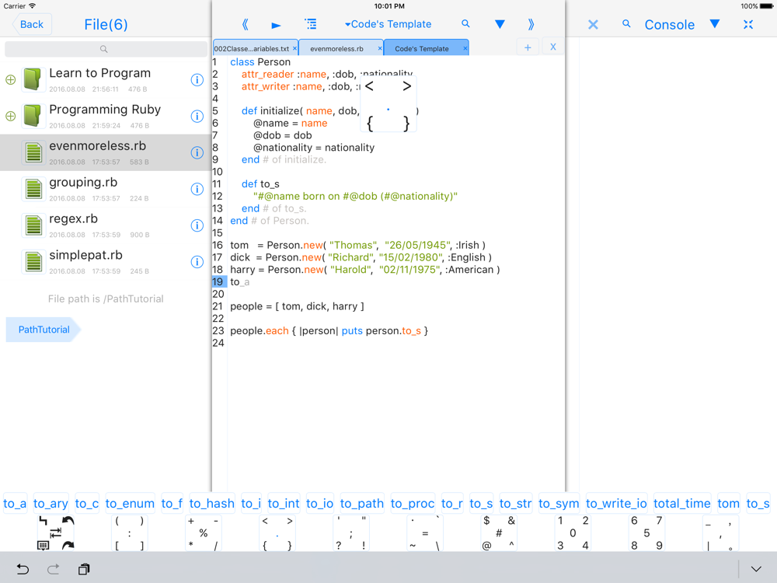Open the regex.rb file
777x583 pixels.
coord(106,225)
